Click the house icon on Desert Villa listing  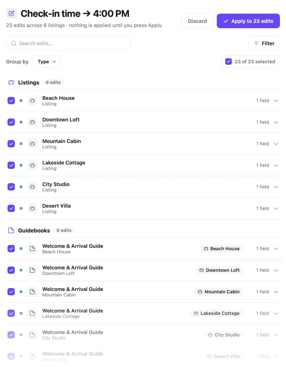coord(32,209)
